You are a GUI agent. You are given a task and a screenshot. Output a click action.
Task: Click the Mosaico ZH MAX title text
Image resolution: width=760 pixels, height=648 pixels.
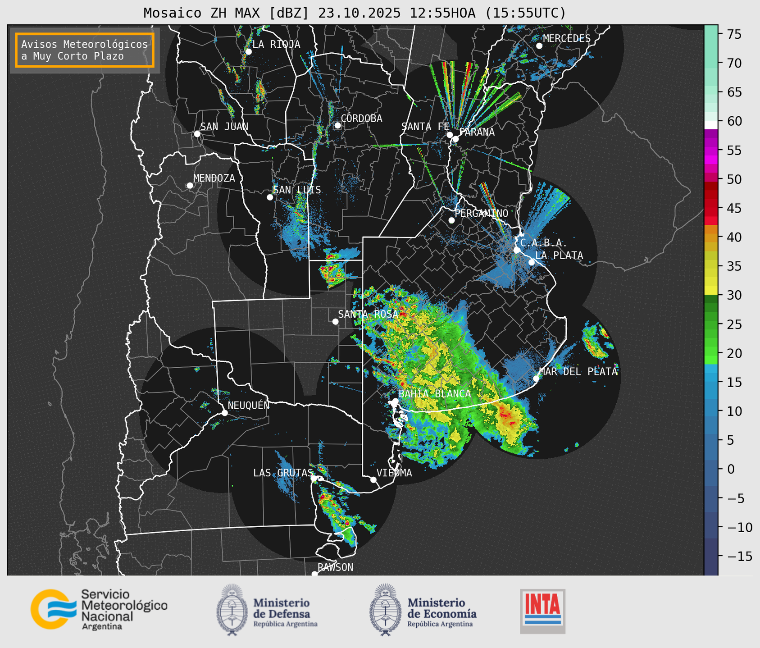coord(355,13)
